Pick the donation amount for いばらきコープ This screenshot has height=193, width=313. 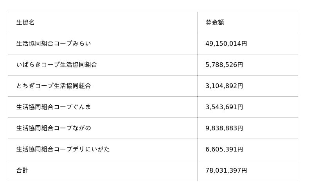point(224,65)
